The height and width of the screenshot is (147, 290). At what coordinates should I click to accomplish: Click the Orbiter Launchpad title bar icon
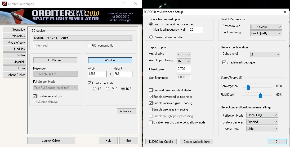(5, 4)
